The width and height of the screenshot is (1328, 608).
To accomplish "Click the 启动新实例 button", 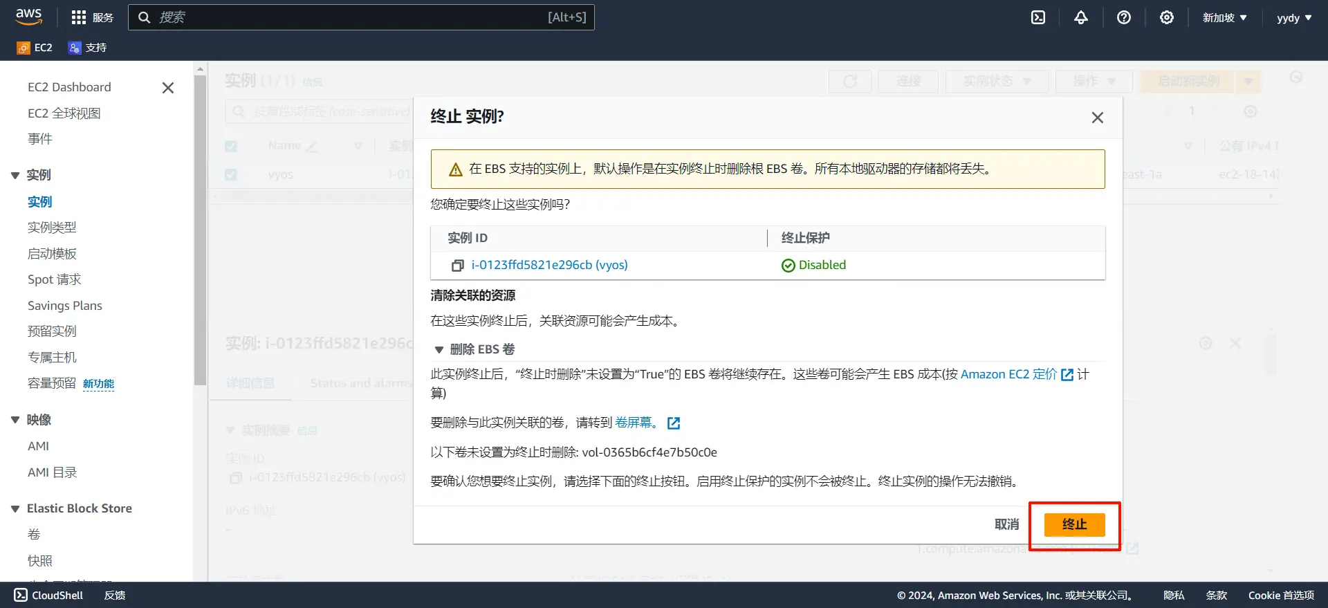I will 1188,82.
